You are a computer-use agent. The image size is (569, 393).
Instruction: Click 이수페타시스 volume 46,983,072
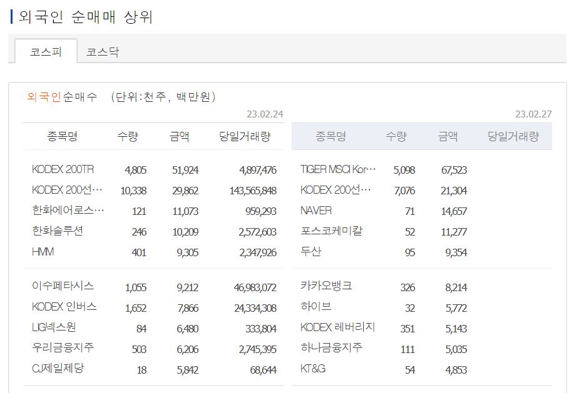255,287
